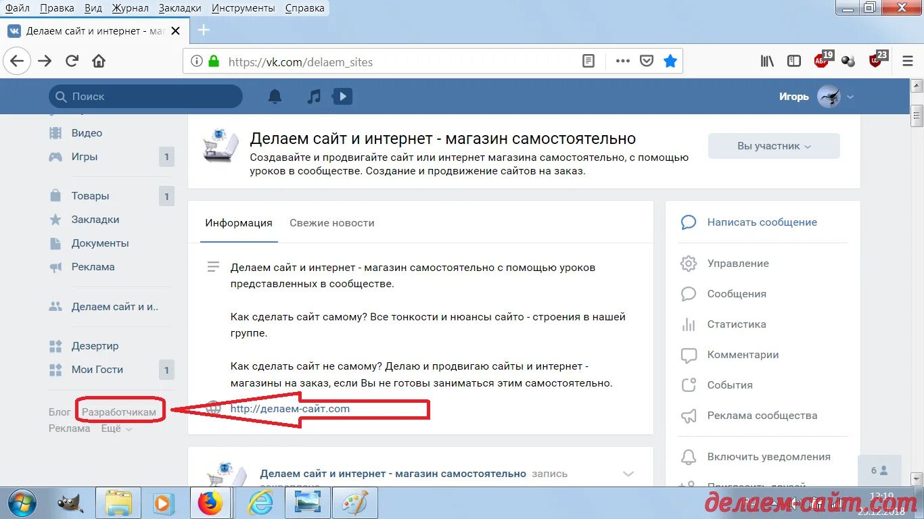Open the browser Home page icon
Image resolution: width=924 pixels, height=519 pixels.
99,61
